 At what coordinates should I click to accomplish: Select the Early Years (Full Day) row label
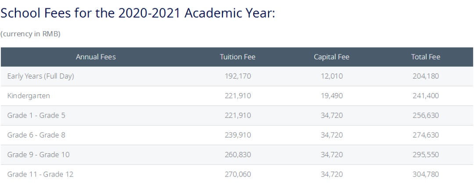click(x=41, y=76)
